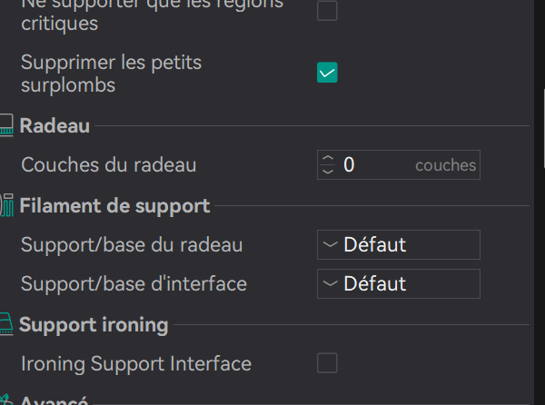The image size is (545, 405).
Task: Select the Filament de support header
Action: [x=114, y=205]
